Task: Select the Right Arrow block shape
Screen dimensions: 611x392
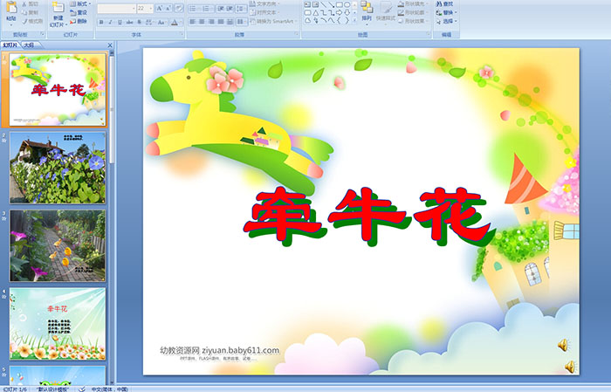Action: coord(339,12)
